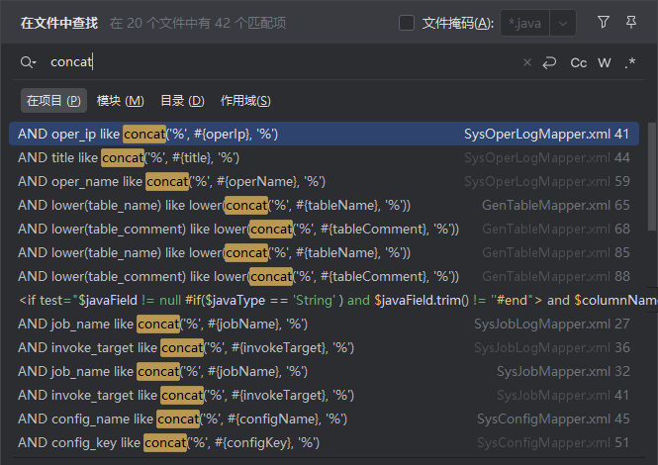Image resolution: width=658 pixels, height=465 pixels.
Task: Select GenTableMapper.xml 85 table_name result
Action: (x=324, y=252)
